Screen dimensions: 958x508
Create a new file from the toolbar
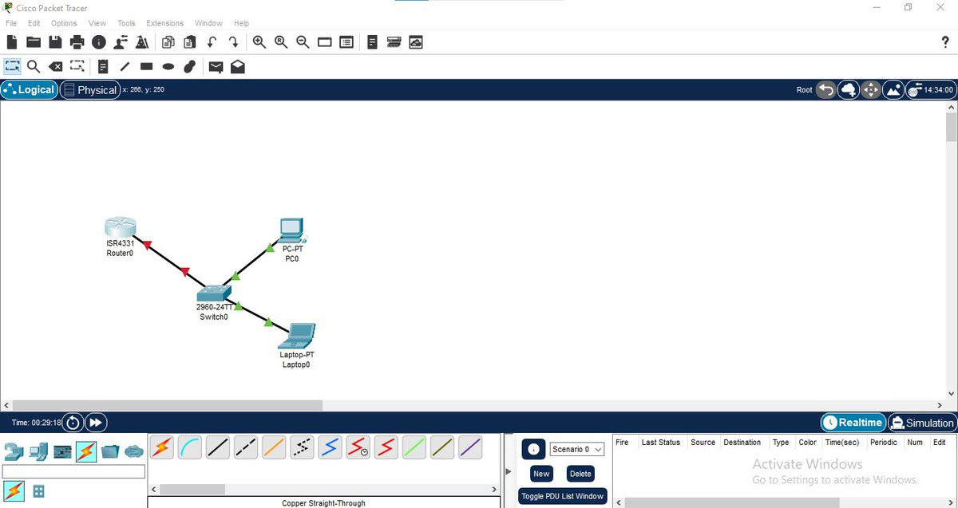tap(12, 42)
